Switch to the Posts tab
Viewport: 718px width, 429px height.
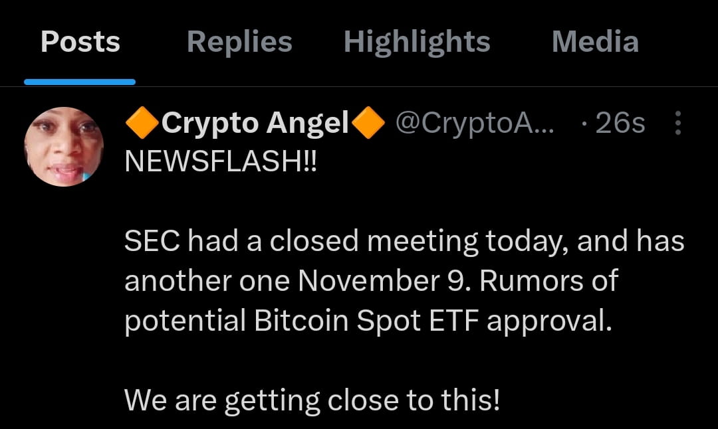tap(79, 41)
